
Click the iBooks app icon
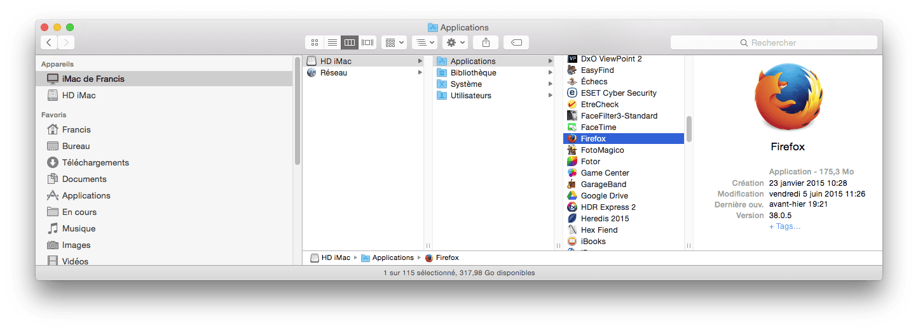(x=572, y=241)
